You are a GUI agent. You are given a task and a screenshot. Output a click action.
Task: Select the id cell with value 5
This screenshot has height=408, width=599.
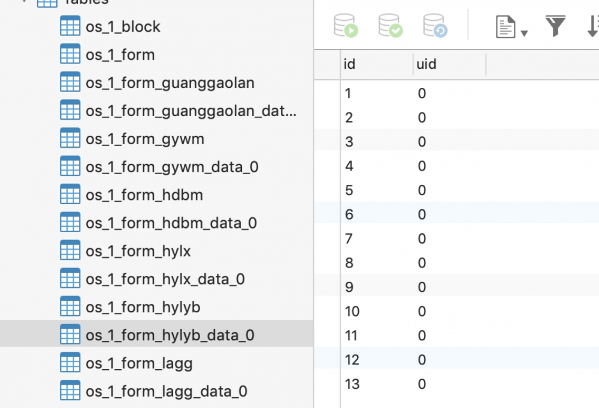point(377,190)
